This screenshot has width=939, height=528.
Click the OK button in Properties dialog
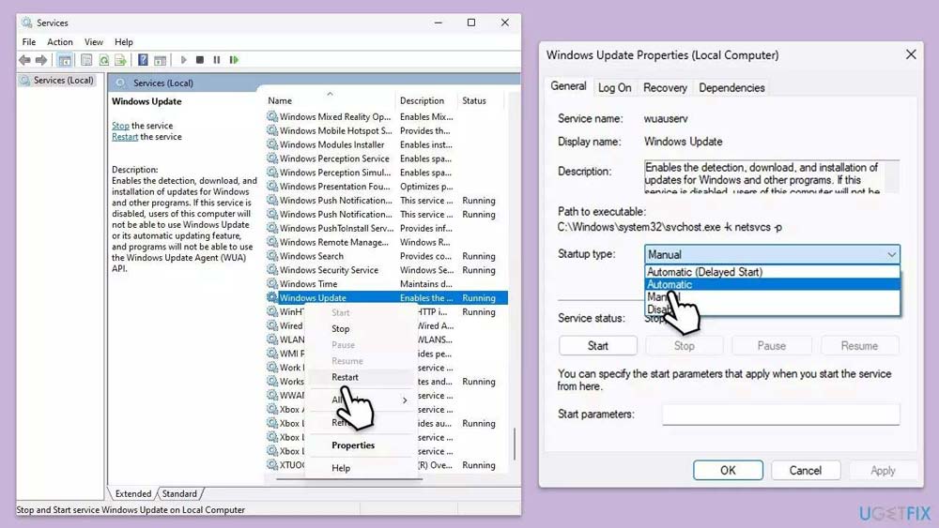[728, 471]
